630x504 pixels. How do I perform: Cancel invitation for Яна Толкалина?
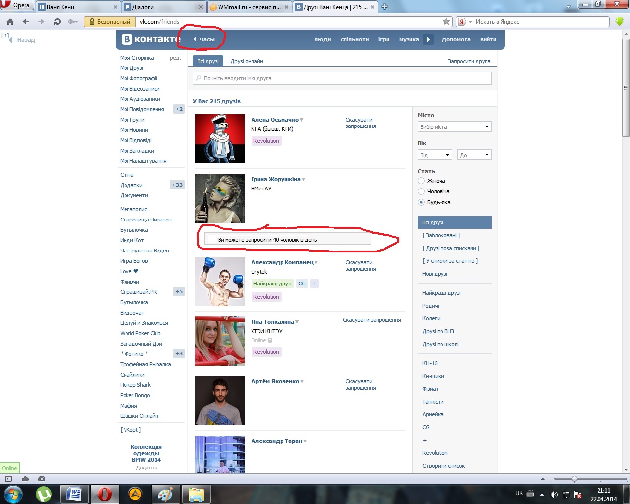(x=372, y=320)
